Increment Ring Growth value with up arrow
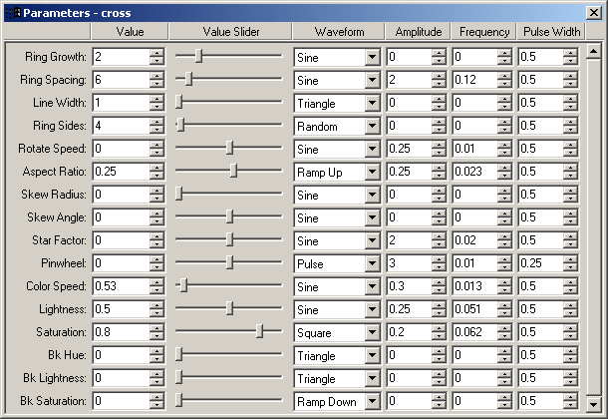Viewport: 608px width, 419px height. point(156,53)
